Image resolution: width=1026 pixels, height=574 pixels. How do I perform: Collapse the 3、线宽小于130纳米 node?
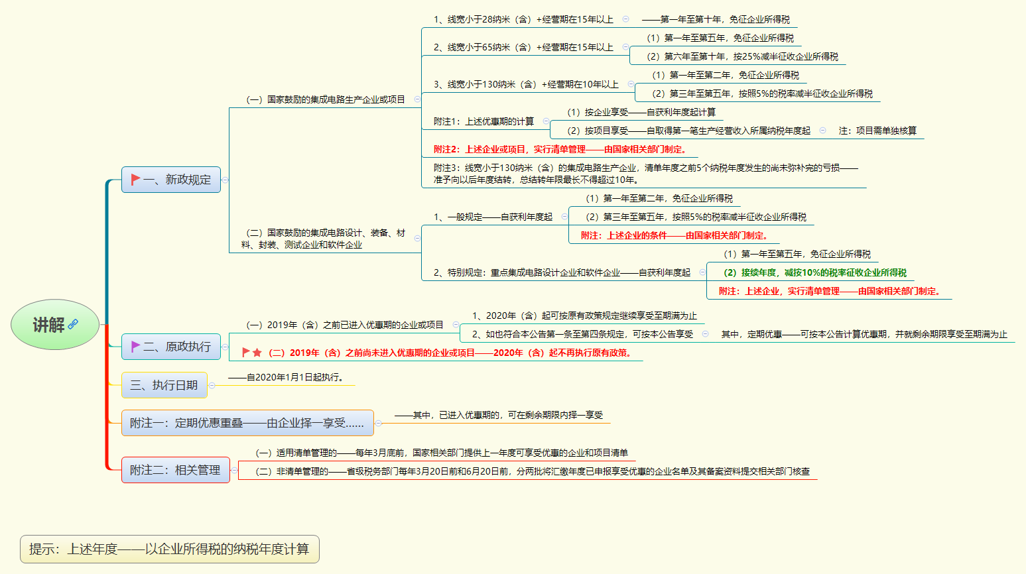pos(631,84)
